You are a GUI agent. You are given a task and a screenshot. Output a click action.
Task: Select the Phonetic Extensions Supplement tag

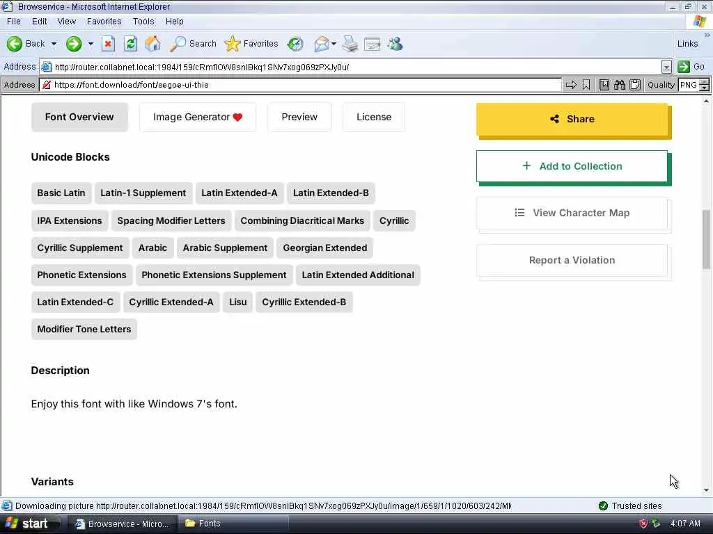pos(214,275)
